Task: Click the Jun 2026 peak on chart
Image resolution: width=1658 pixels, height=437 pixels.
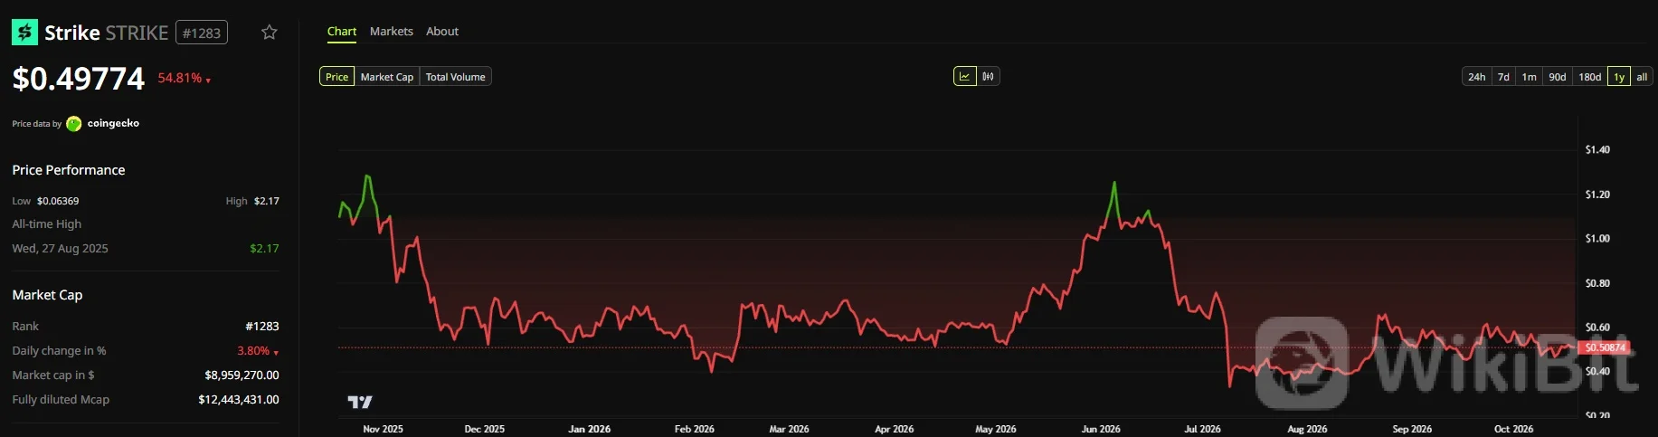Action: tap(1114, 184)
